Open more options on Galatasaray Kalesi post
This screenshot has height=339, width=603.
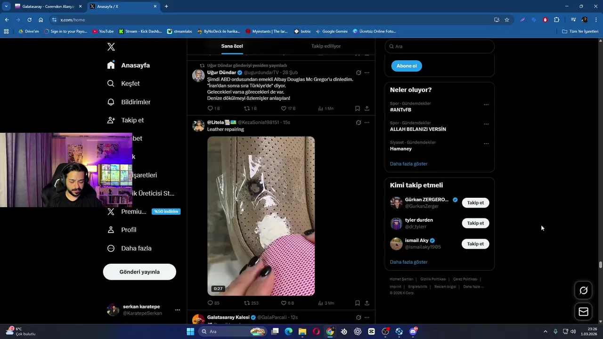(367, 317)
